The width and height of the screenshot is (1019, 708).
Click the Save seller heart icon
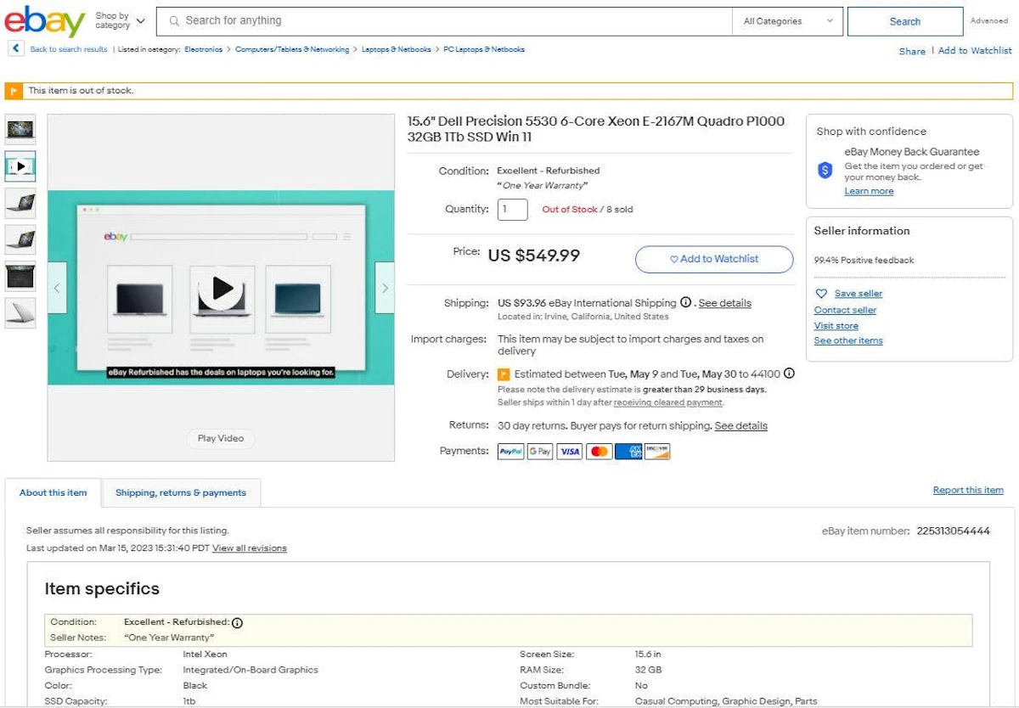tap(821, 294)
